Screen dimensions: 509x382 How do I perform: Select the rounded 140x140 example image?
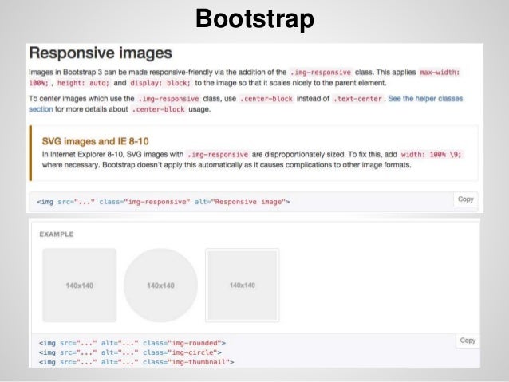point(80,286)
